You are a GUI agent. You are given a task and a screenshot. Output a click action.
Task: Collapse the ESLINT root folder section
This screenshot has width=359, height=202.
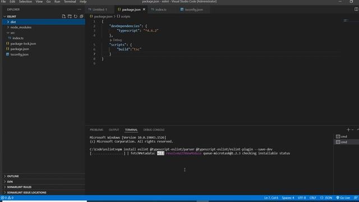11,16
